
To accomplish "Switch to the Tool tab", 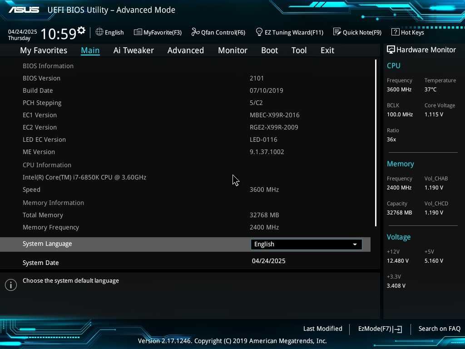I will pyautogui.click(x=299, y=50).
